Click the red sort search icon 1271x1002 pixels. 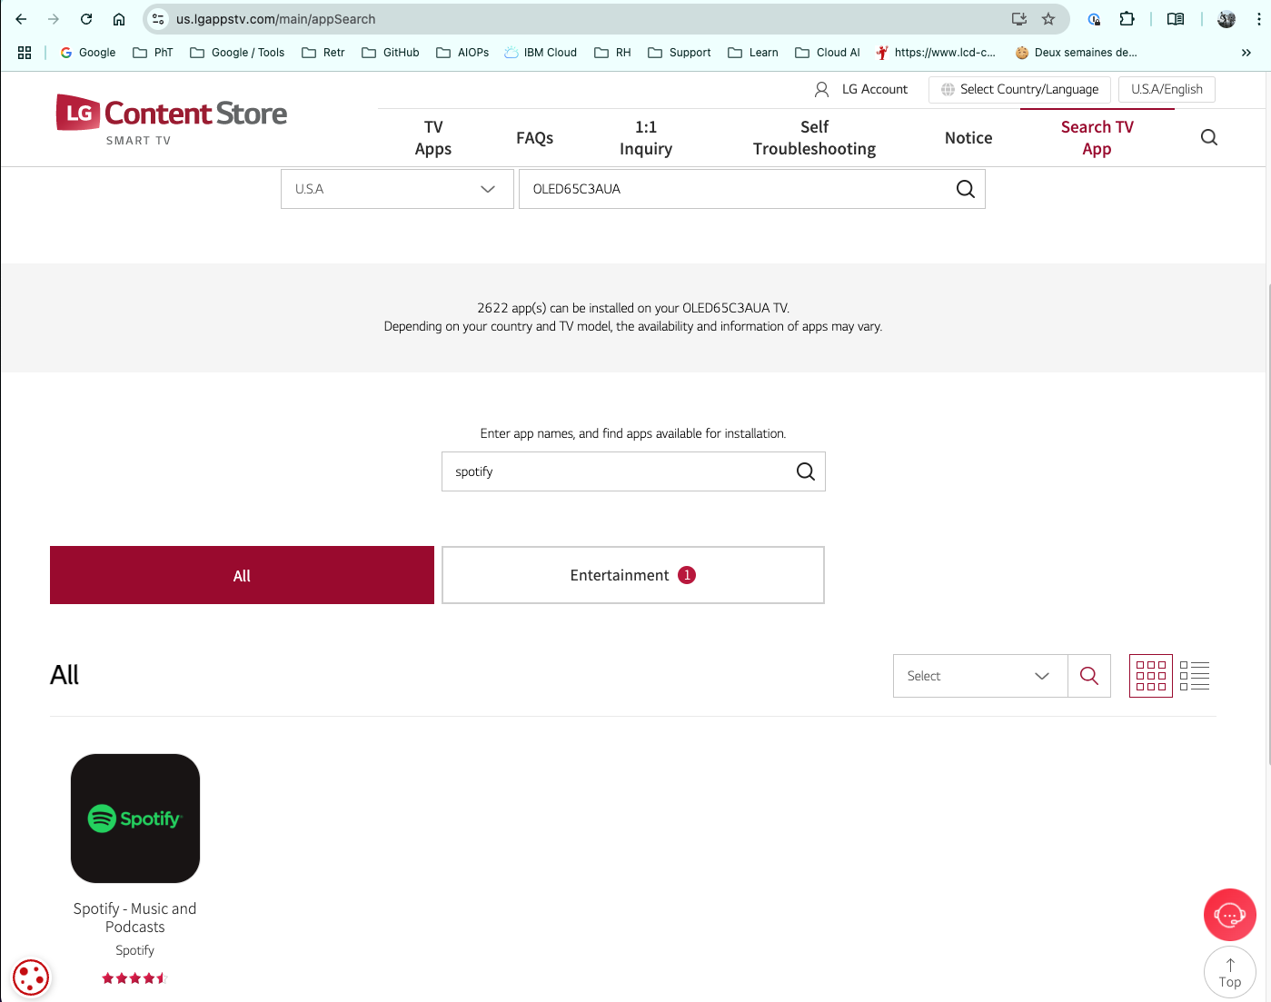tap(1089, 676)
